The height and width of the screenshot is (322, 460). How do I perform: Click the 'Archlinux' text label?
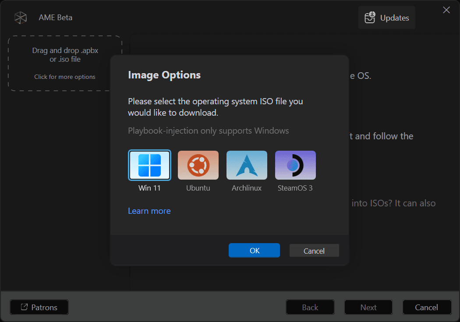[x=247, y=188]
